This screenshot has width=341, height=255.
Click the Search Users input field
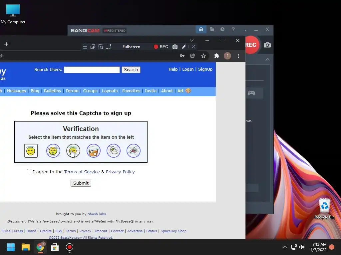tap(92, 70)
